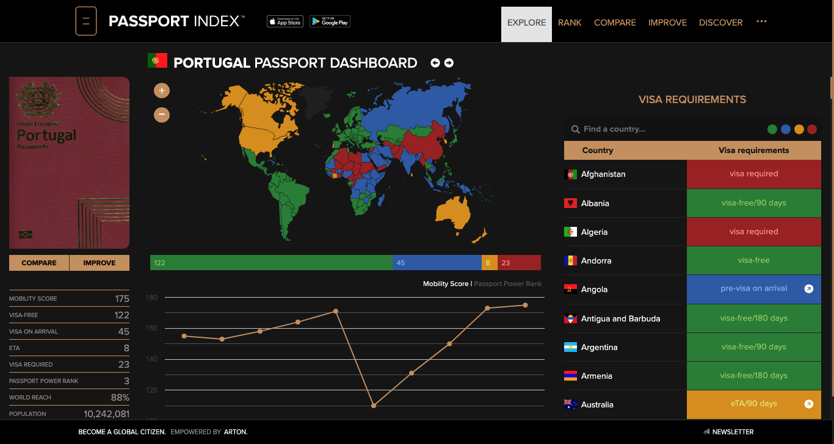Select Antigua and Barbuda in country list
Screen dimensions: 834x444
pyautogui.click(x=620, y=318)
